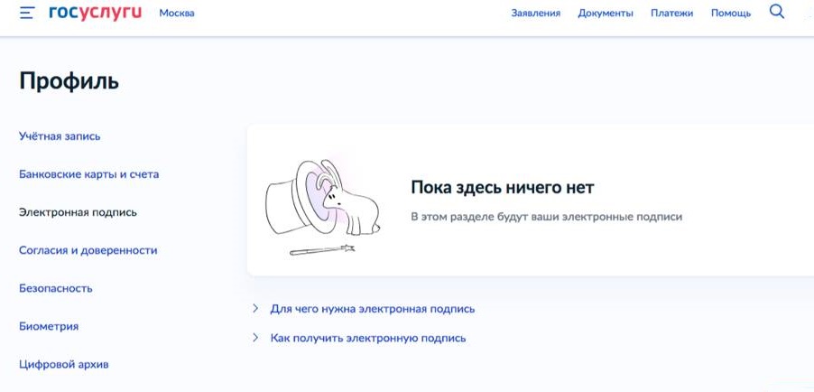Click the Пока здесь ничего нет heading
814x392 pixels.
(x=502, y=187)
